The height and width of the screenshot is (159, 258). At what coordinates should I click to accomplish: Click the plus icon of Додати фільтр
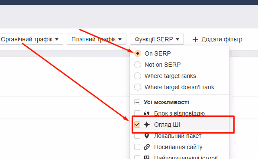pos(195,39)
